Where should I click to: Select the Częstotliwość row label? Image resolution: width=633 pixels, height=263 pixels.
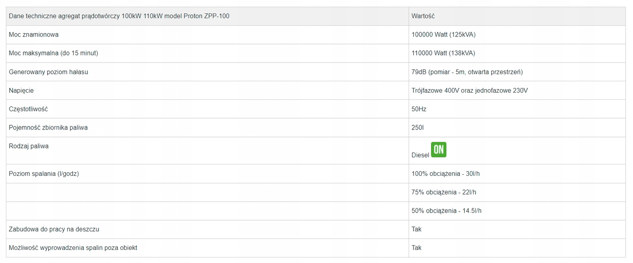[28, 109]
